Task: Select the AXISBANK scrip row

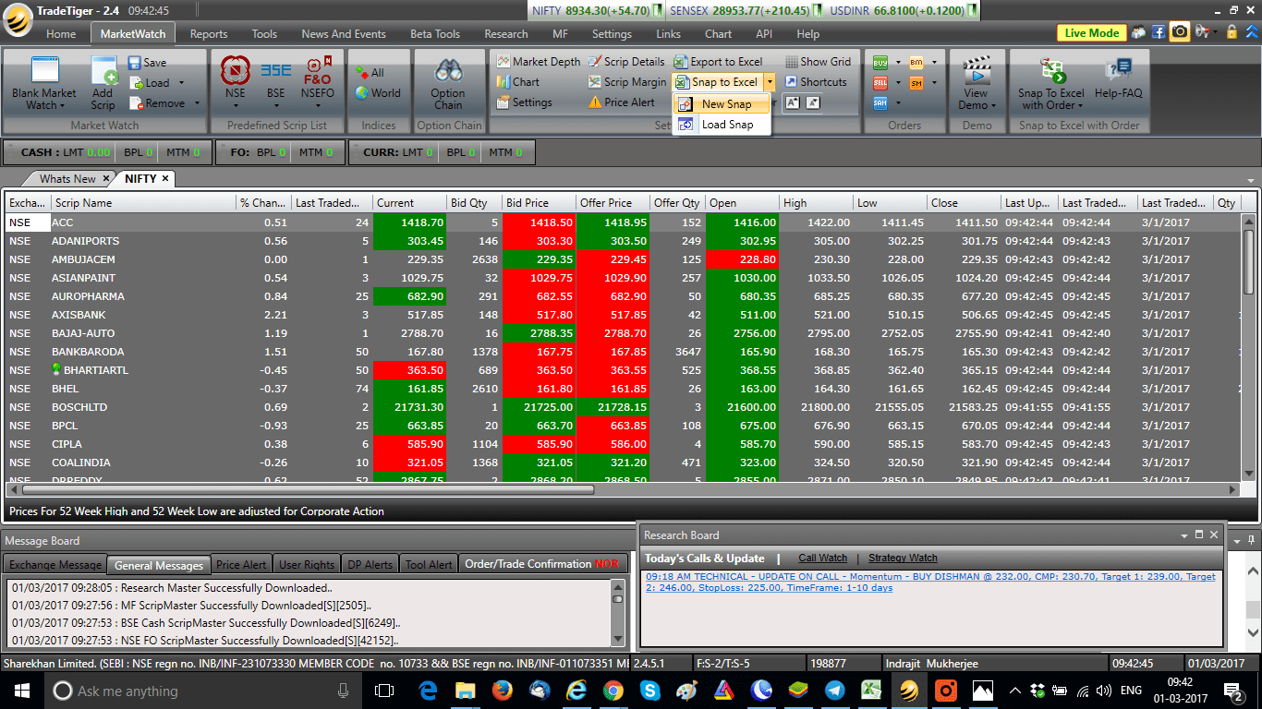Action: click(623, 315)
